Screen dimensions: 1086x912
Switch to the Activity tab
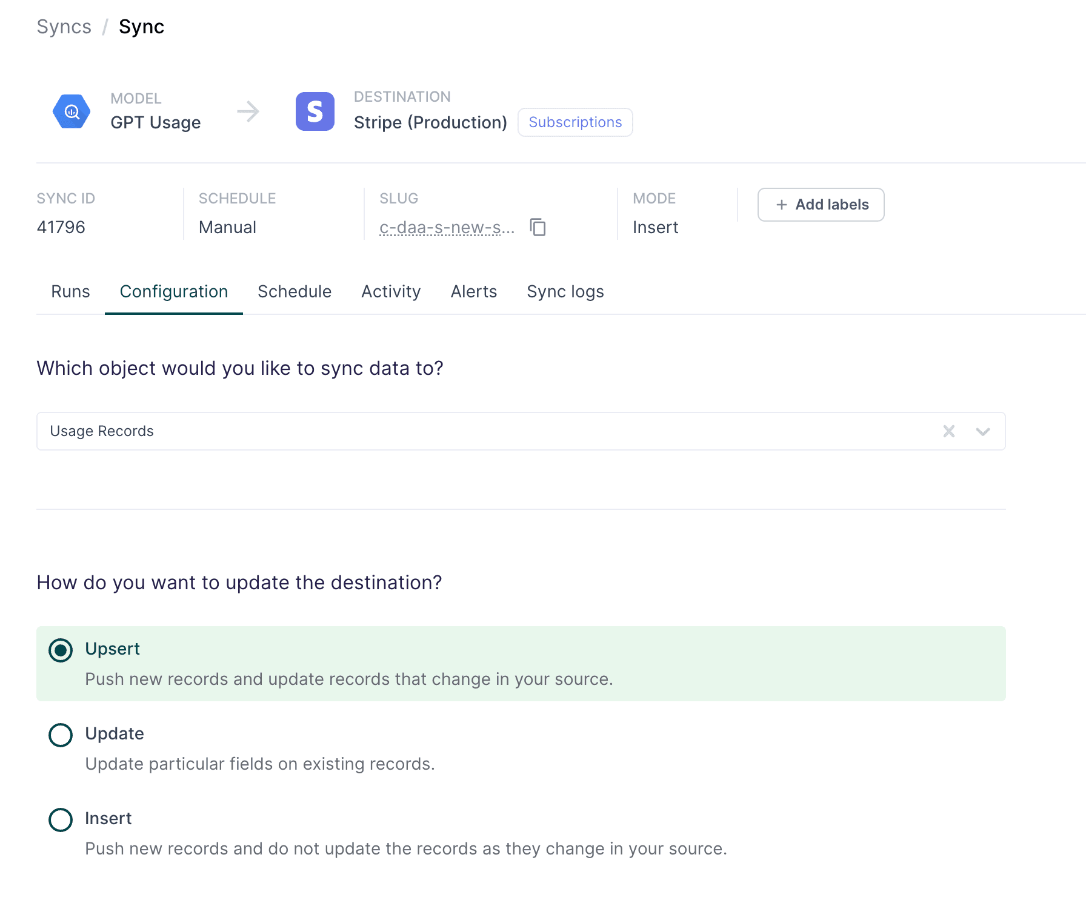click(x=391, y=291)
